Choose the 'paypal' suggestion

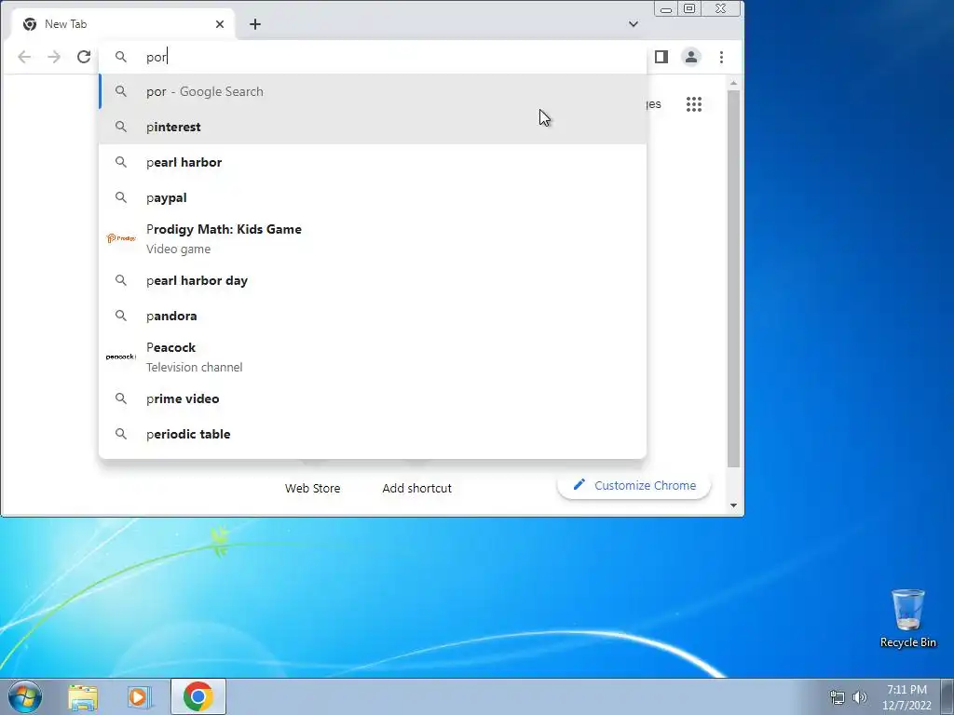pos(373,197)
